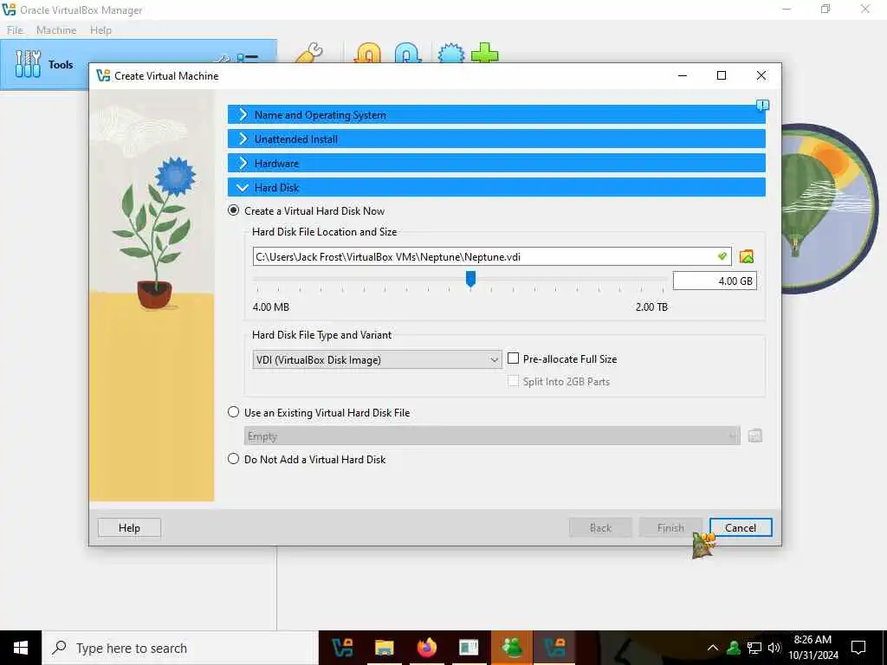
Task: Click the Finish button
Action: [x=670, y=527]
